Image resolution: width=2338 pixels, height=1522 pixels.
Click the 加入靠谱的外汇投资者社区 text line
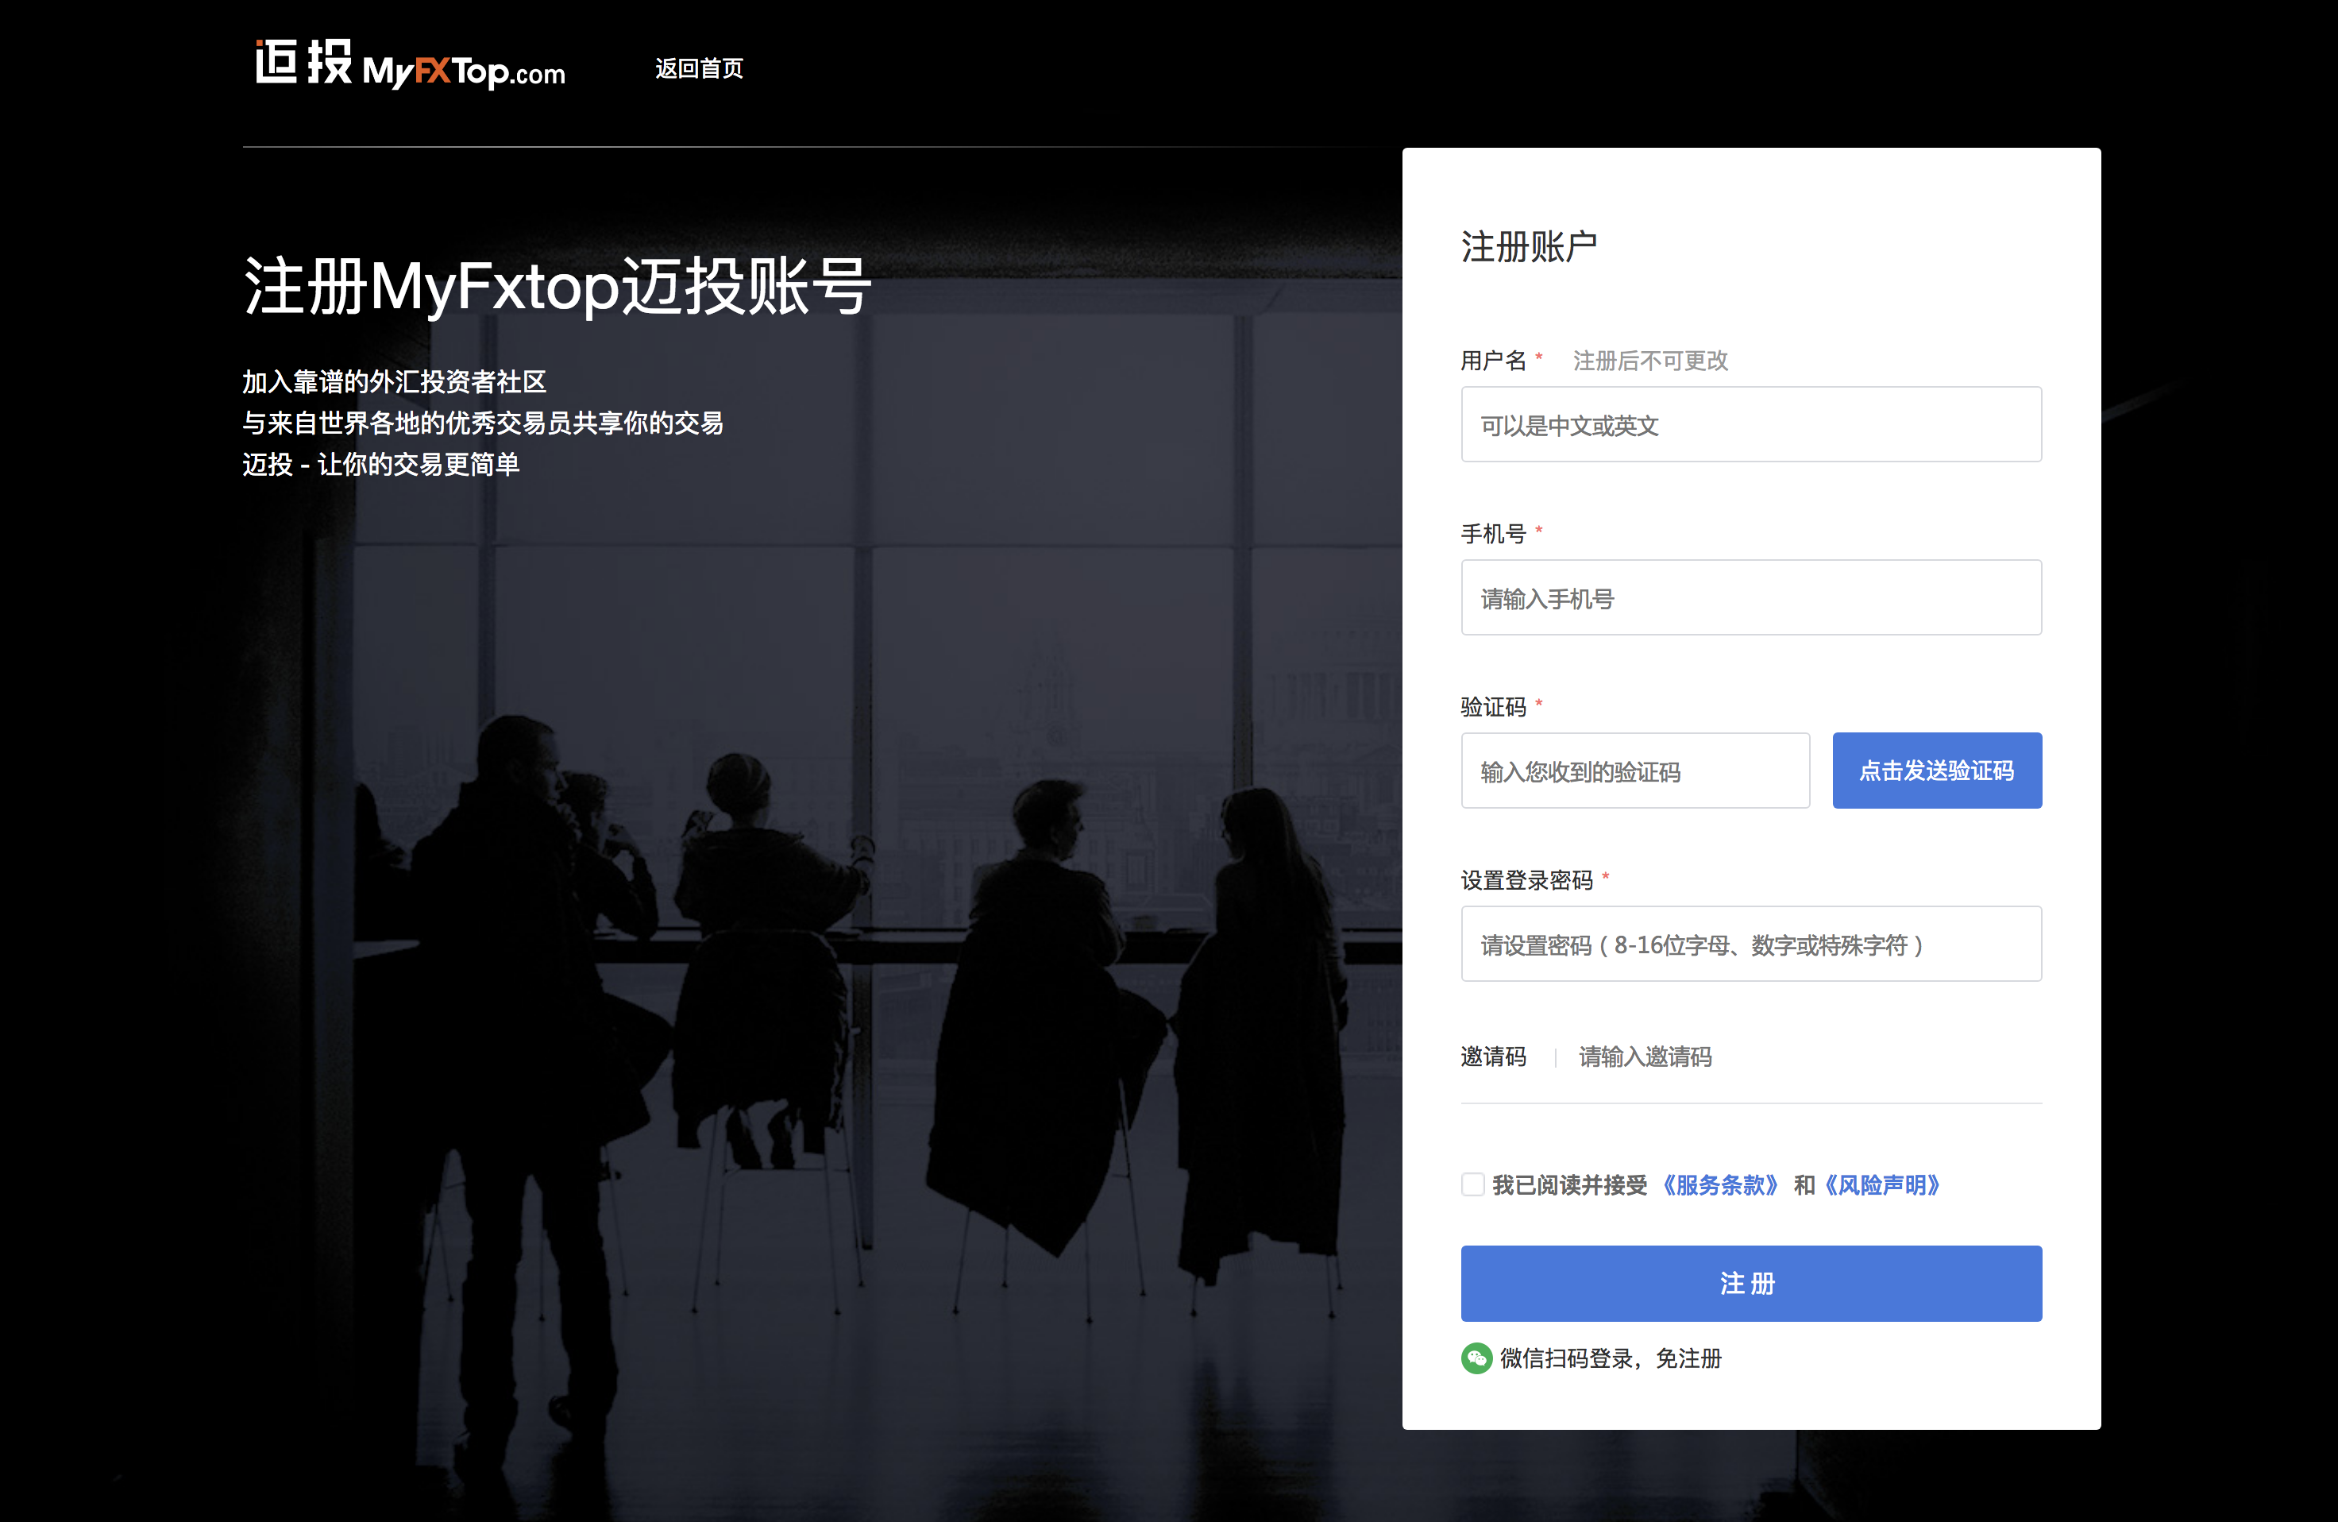tap(394, 381)
